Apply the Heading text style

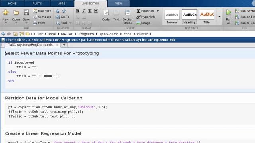189,17
